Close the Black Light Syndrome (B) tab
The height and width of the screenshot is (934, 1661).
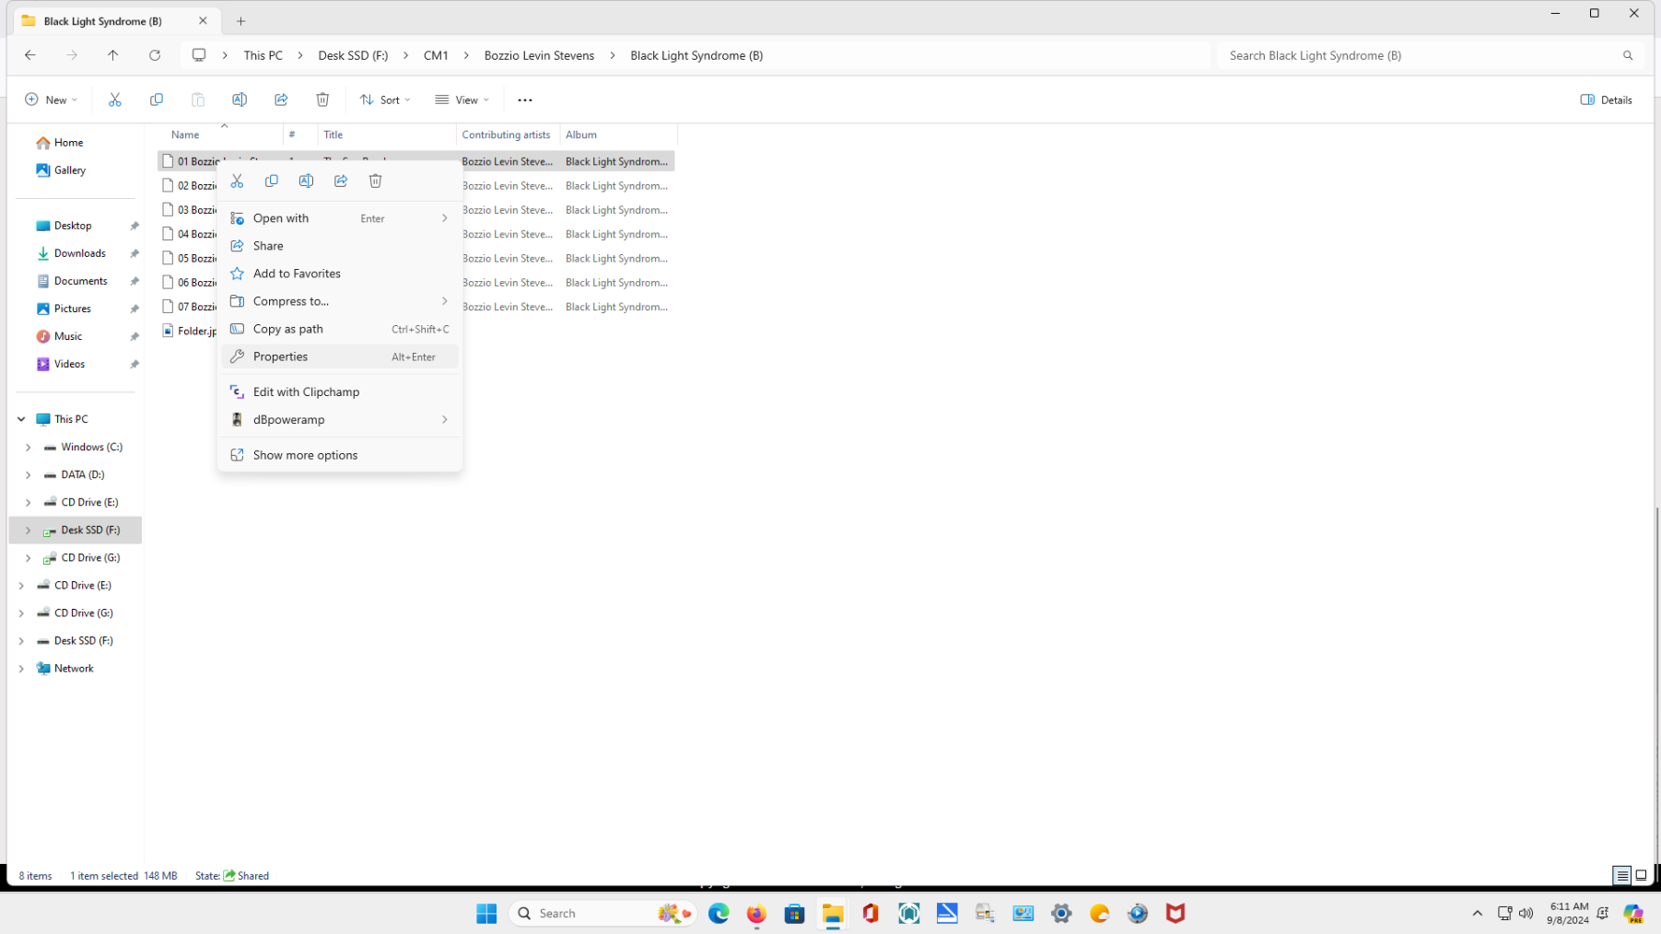tap(203, 20)
